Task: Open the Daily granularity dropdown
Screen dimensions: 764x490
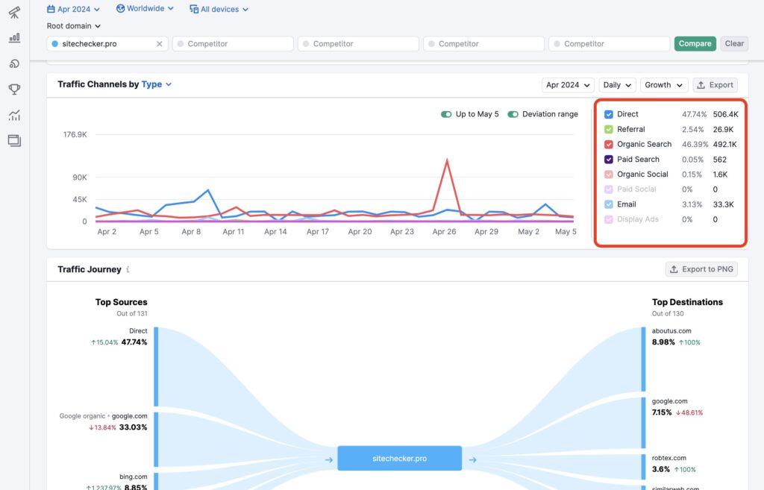Action: click(x=617, y=85)
